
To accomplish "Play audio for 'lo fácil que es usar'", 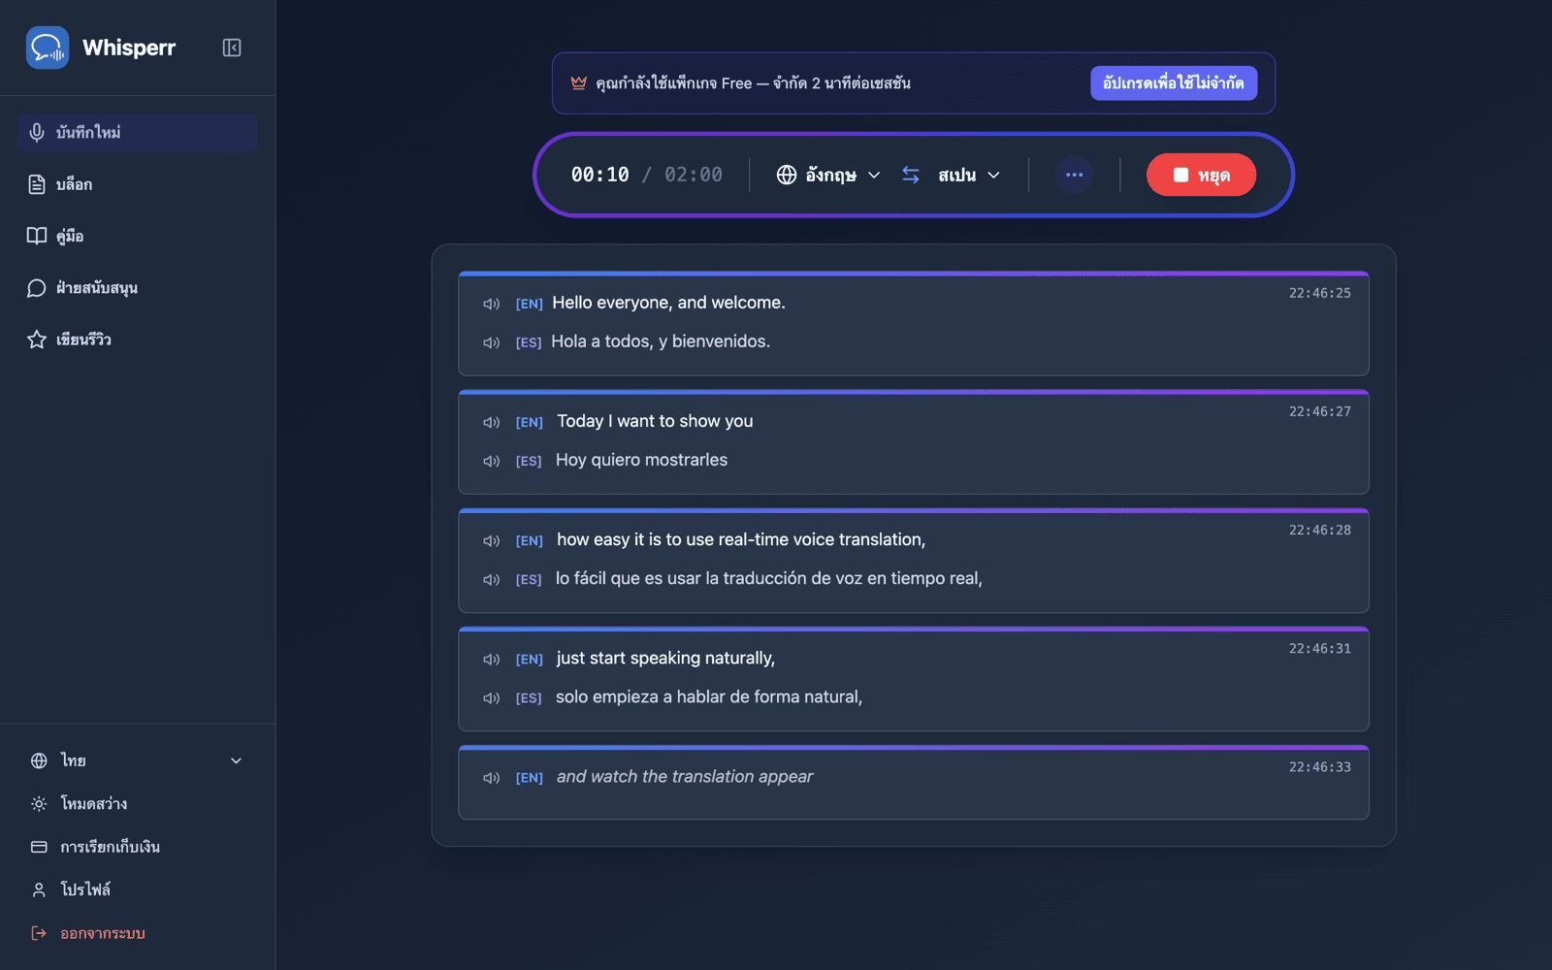I will [x=492, y=579].
